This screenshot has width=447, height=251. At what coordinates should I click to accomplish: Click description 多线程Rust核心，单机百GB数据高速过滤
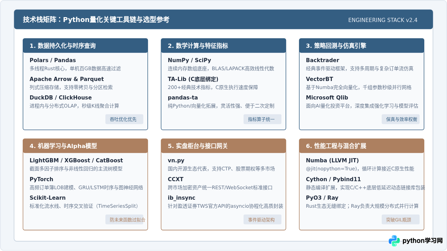(75, 69)
